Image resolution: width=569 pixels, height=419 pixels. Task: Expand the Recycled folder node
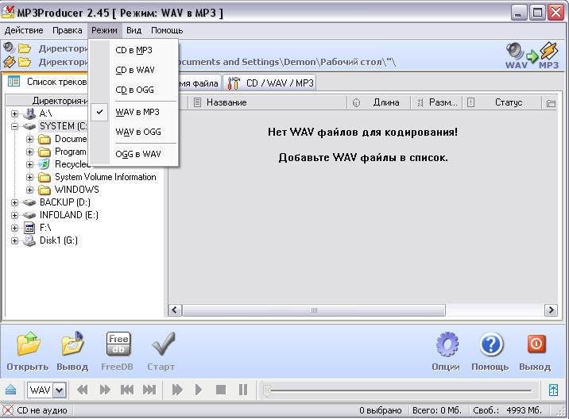click(x=29, y=164)
